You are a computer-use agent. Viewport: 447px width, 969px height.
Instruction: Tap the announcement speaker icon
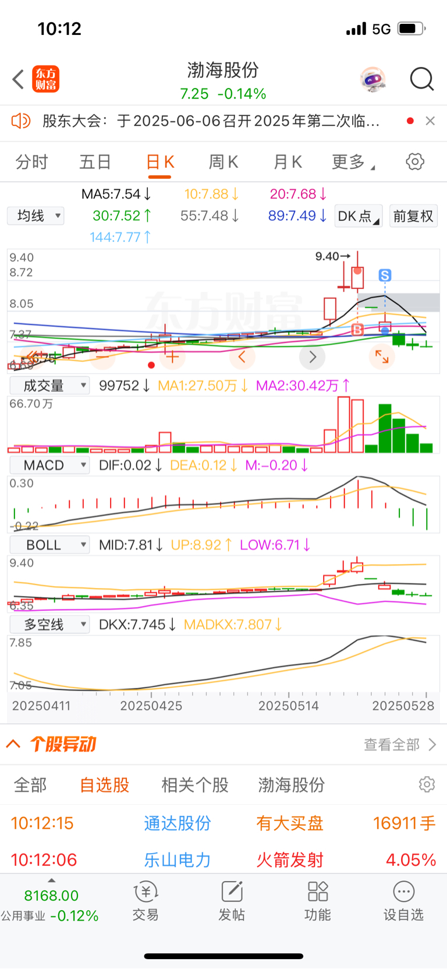pyautogui.click(x=21, y=121)
